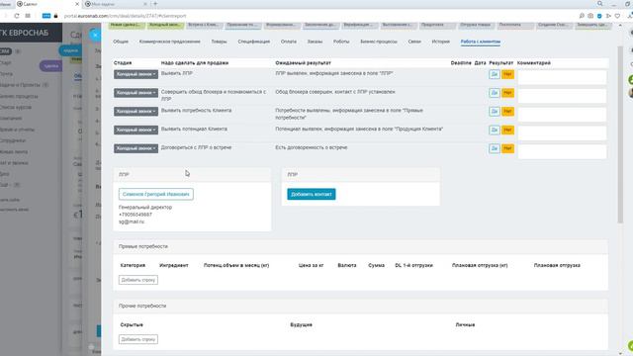Open the "Оплата" tab
633x356 pixels.
(288, 42)
